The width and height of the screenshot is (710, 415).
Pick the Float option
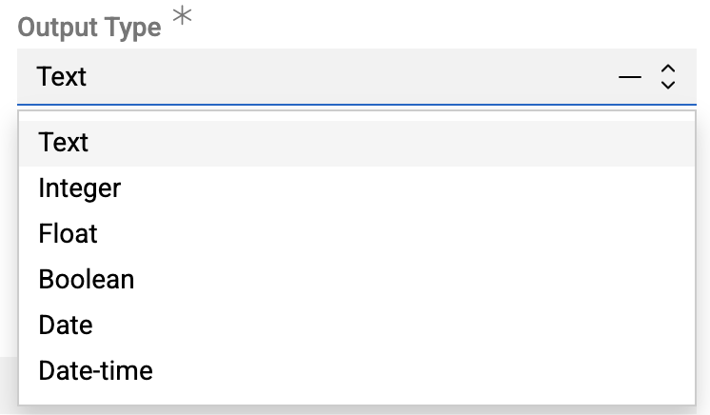pos(68,233)
